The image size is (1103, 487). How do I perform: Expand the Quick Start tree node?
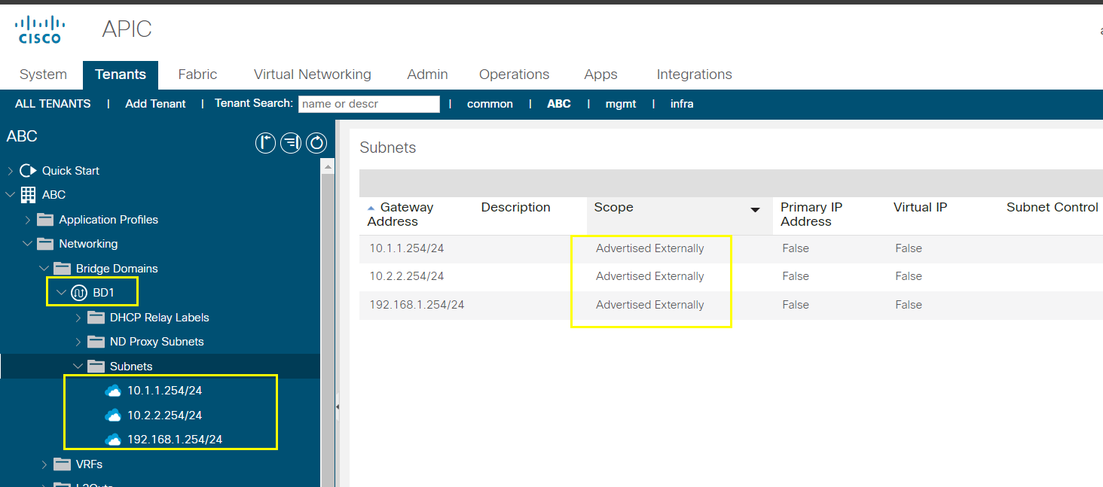click(10, 171)
